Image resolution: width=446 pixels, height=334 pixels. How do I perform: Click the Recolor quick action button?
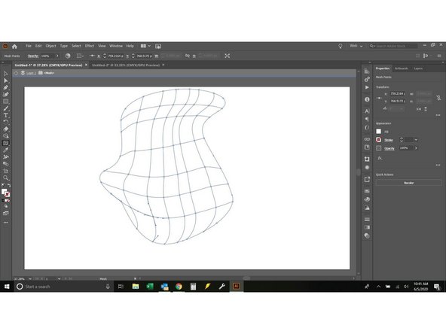408,184
